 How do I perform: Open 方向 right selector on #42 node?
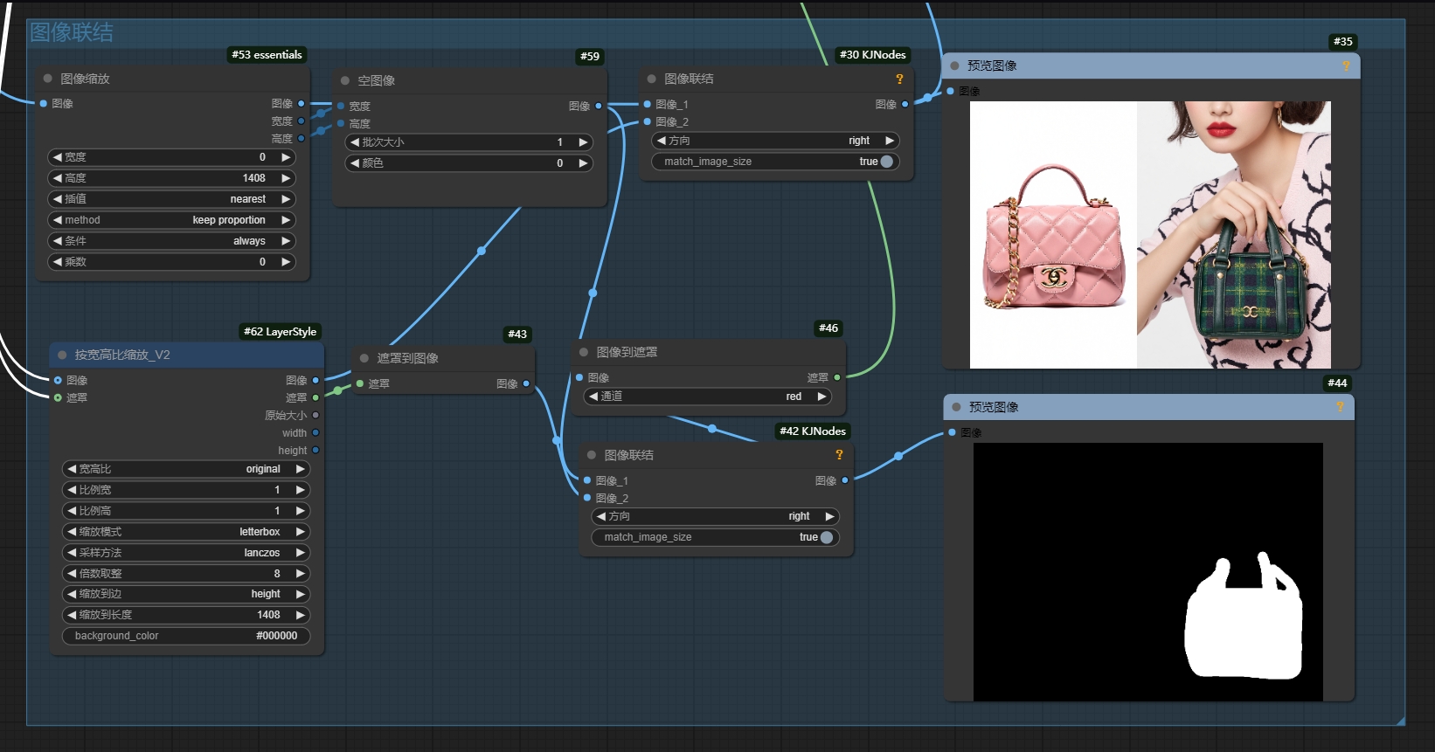click(x=716, y=516)
